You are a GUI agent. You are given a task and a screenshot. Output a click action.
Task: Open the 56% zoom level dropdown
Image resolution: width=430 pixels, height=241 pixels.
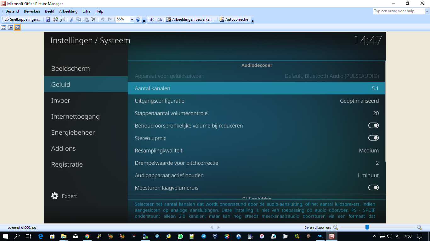(x=132, y=19)
